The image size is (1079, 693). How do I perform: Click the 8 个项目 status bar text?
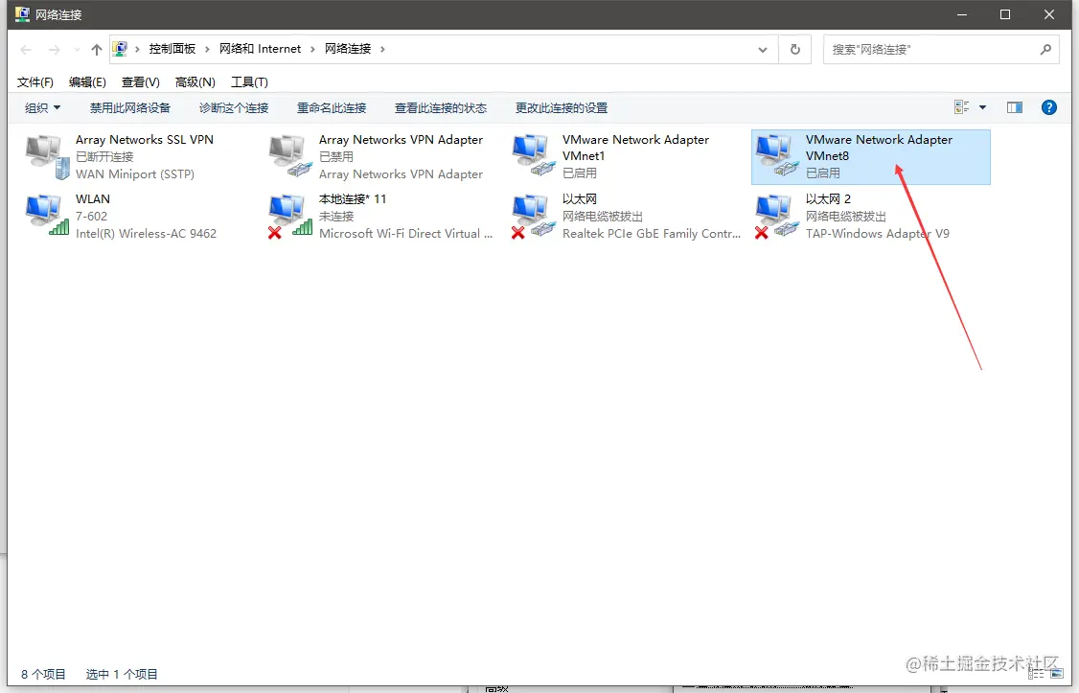tap(43, 675)
